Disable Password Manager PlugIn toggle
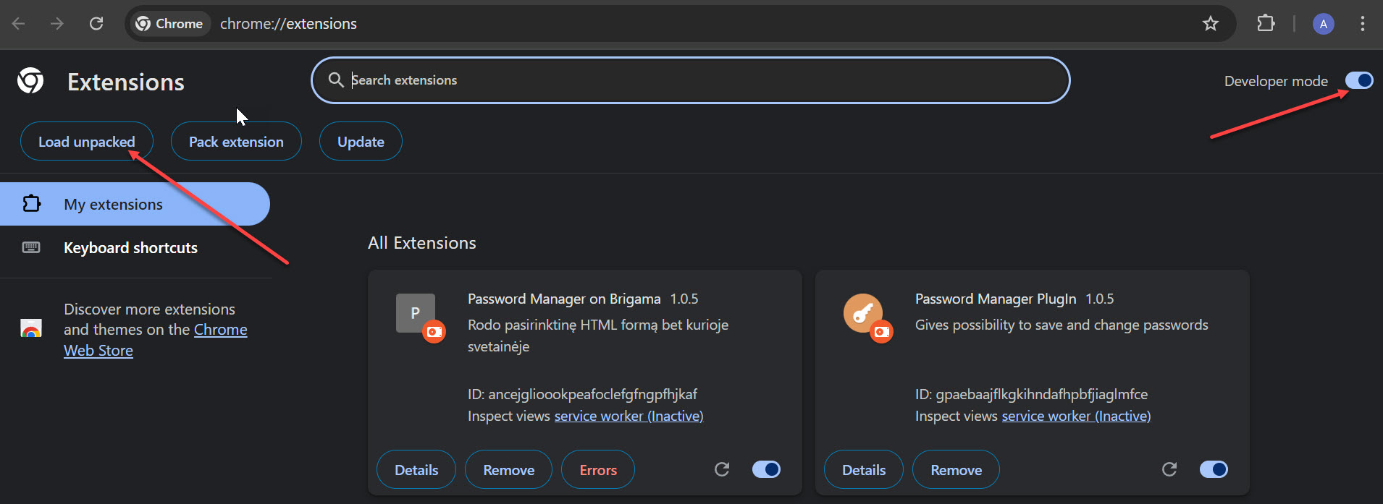 (1214, 469)
